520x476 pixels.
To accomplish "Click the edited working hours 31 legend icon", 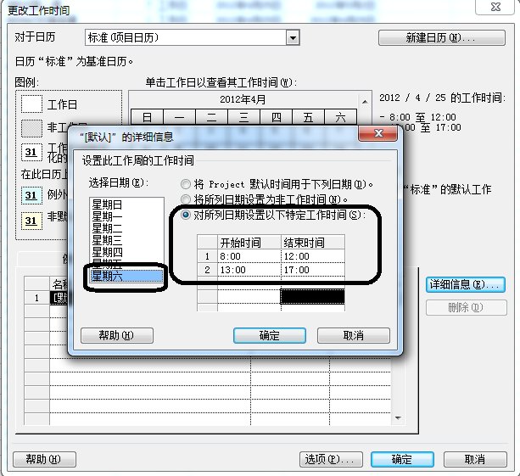I will [32, 152].
